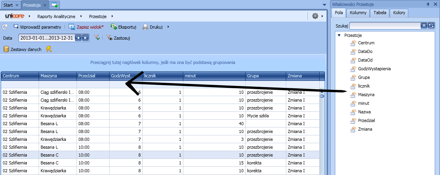Viewport: 440px width, 175px height.
Task: Select the Maszyna field icon in the tree
Action: pos(353,95)
